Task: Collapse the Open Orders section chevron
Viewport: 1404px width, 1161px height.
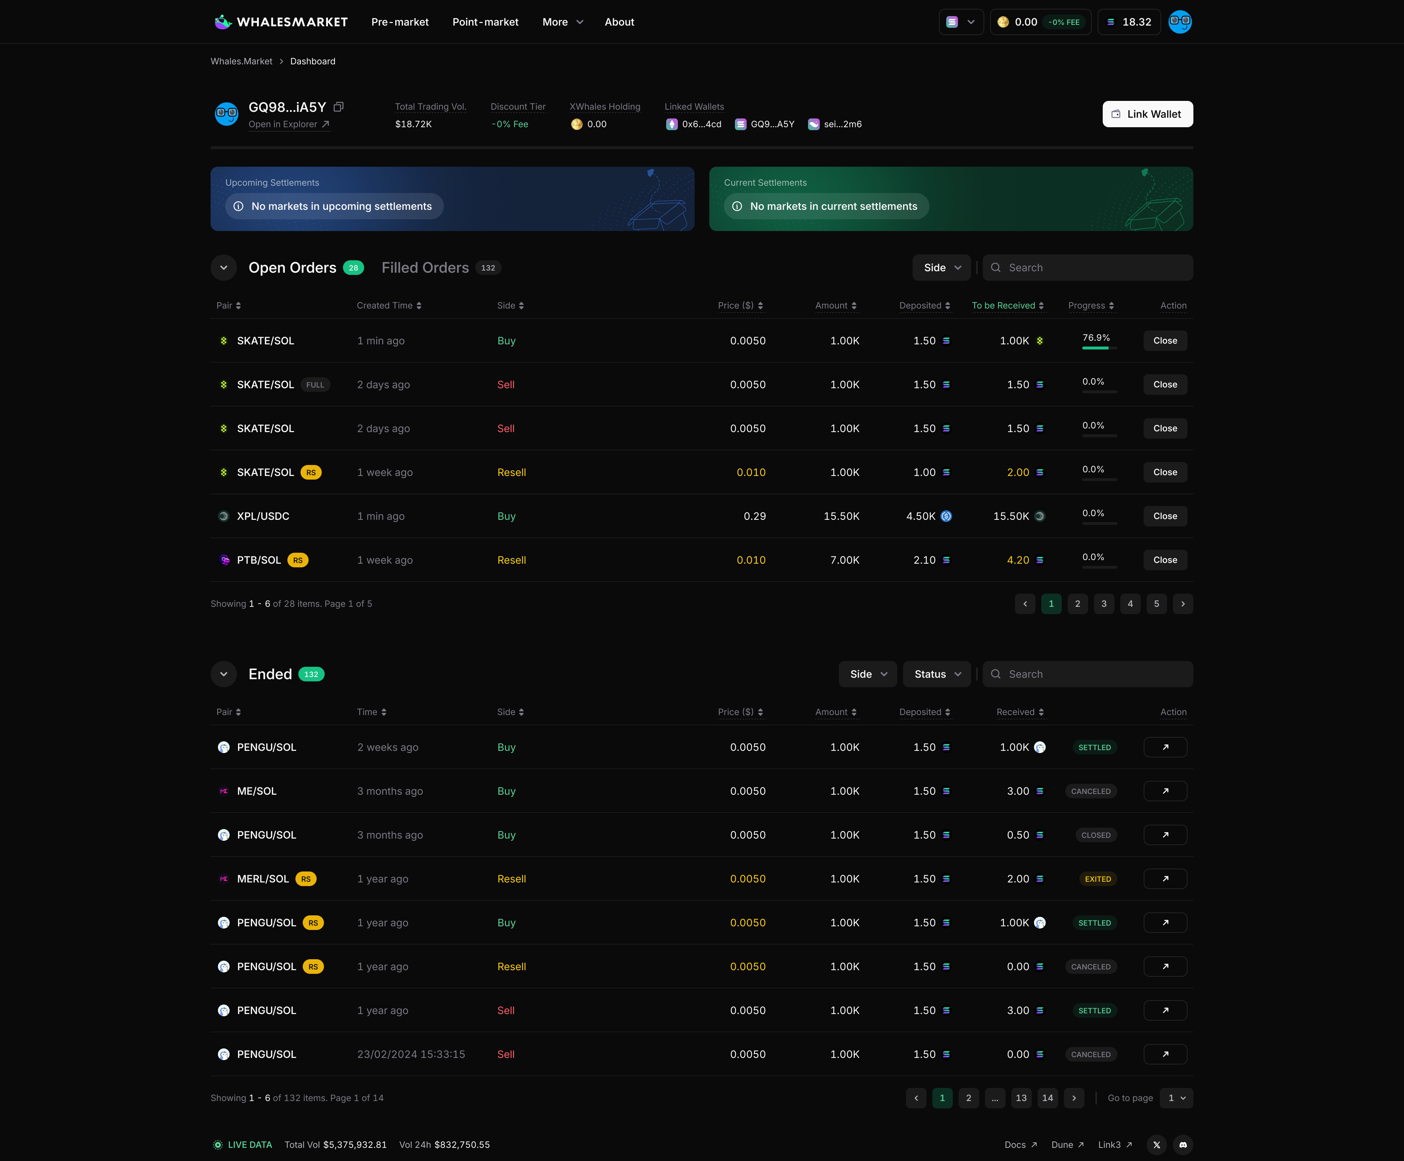Action: click(x=224, y=267)
